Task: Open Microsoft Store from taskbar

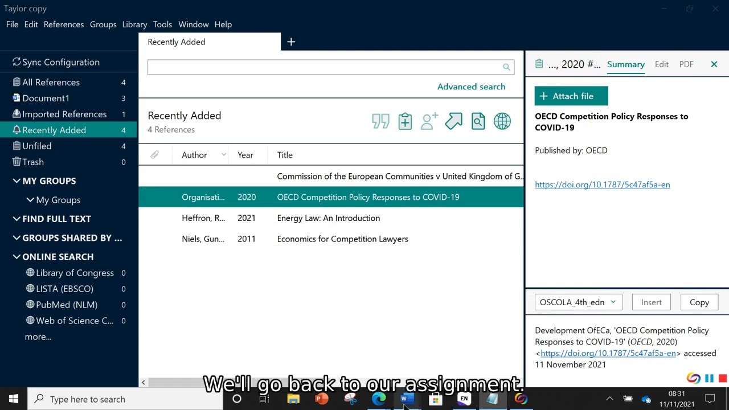Action: point(435,399)
